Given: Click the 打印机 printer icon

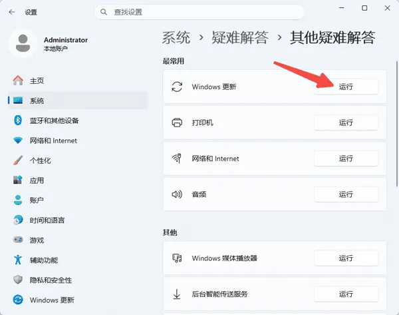Looking at the screenshot, I should [x=177, y=123].
